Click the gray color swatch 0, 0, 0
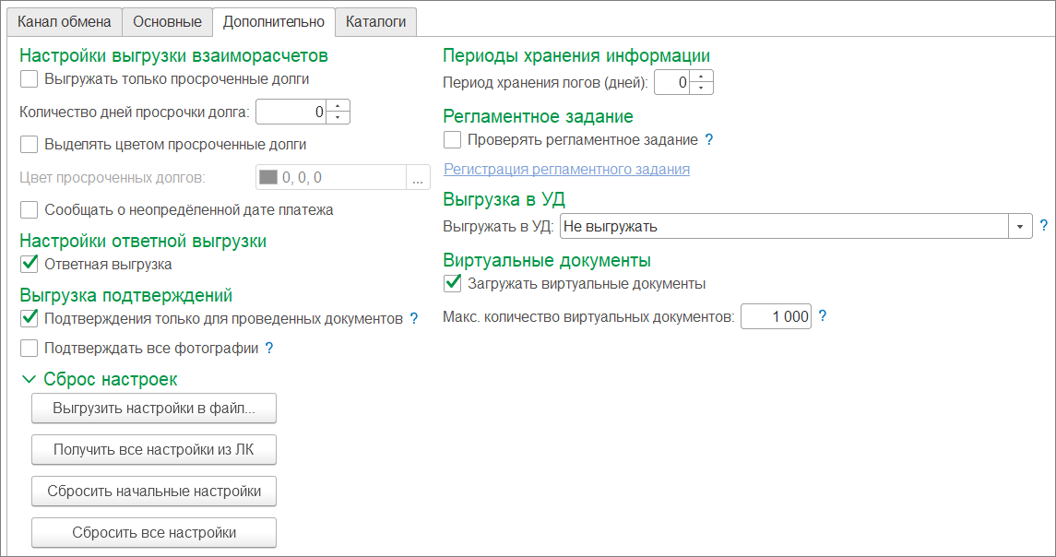Viewport: 1056px width, 557px height. pyautogui.click(x=268, y=177)
